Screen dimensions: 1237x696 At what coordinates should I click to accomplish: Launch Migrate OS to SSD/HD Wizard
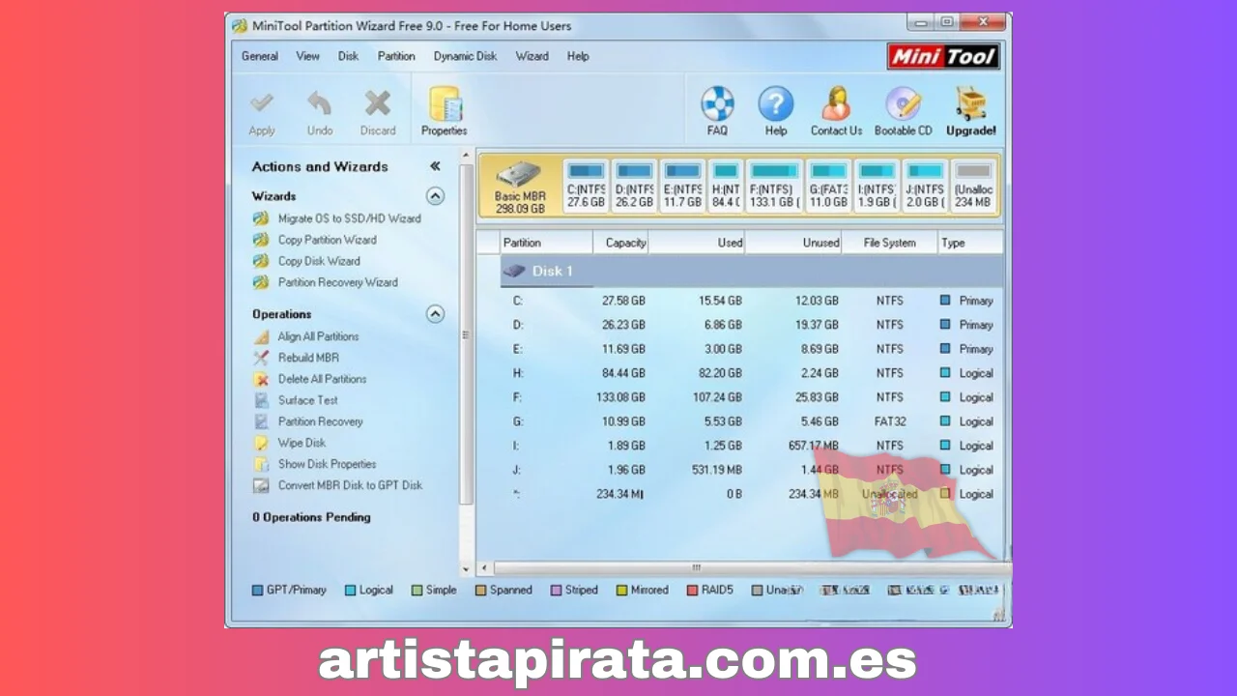coord(349,218)
